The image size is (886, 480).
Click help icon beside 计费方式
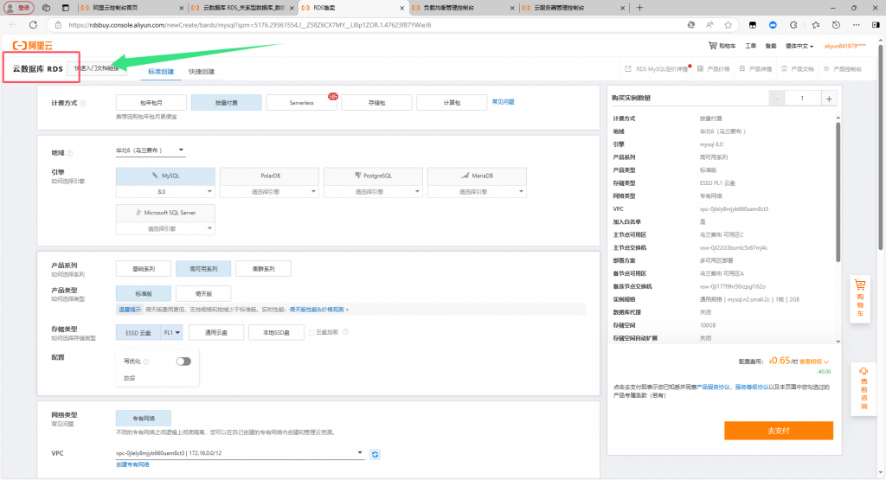click(x=82, y=103)
